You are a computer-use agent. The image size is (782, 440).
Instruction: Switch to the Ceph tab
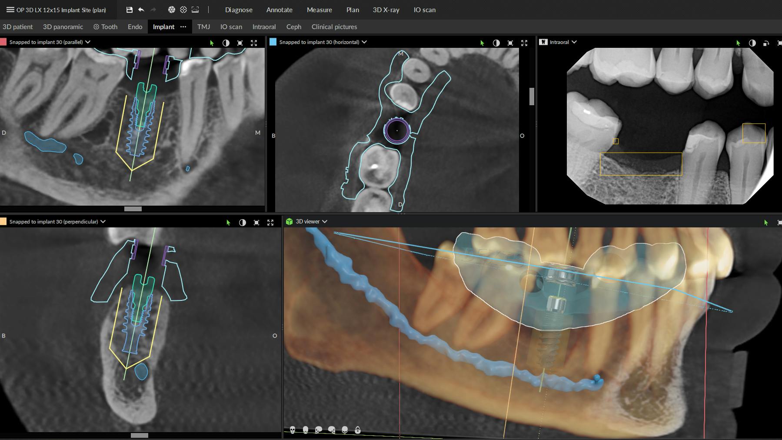294,27
